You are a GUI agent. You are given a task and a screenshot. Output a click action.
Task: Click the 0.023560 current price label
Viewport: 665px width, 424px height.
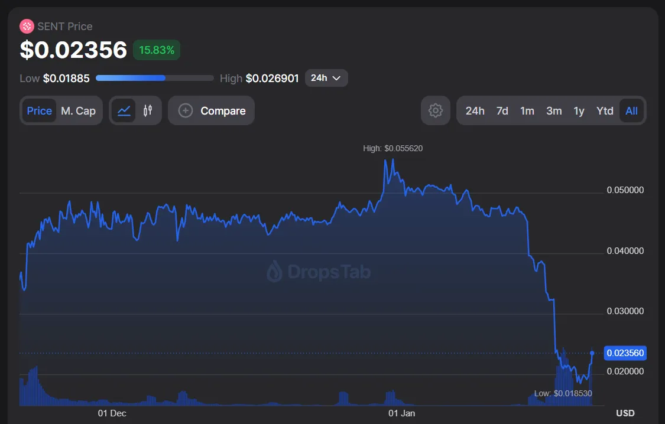pos(625,353)
